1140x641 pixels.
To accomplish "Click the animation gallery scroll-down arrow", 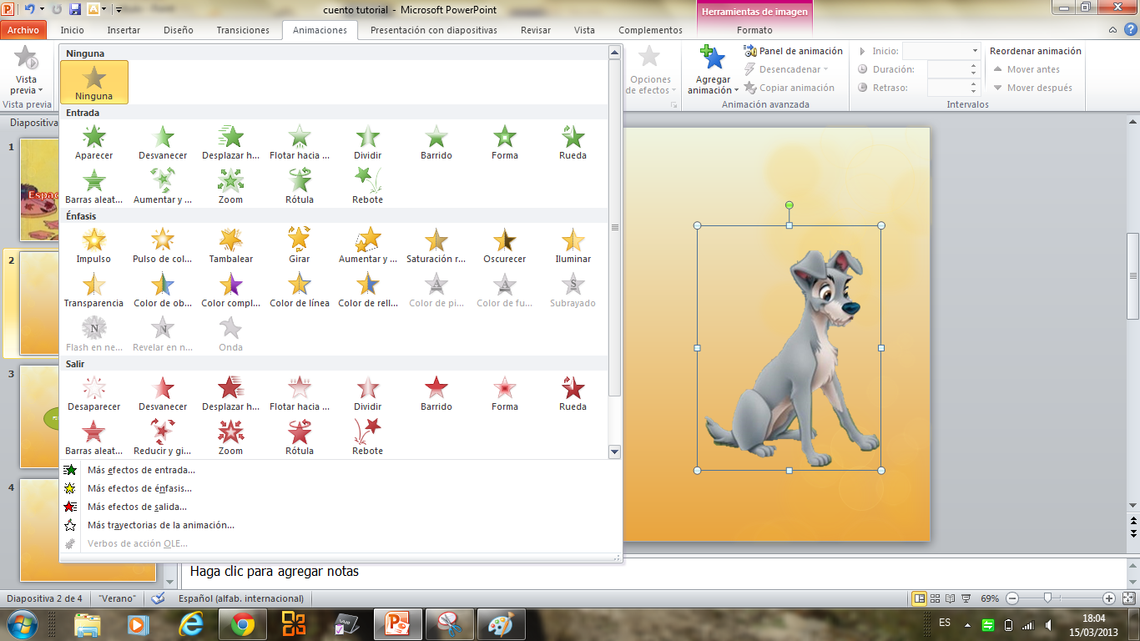I will click(615, 452).
